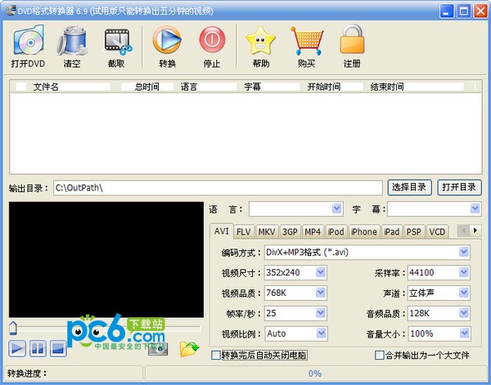Switch to the PSP tab

[x=414, y=232]
